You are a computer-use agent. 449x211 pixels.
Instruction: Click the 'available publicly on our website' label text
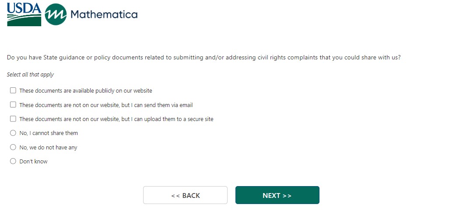pos(86,91)
